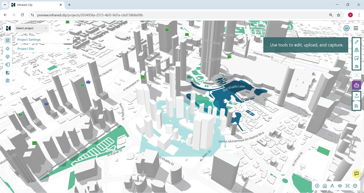
Task: Reload the page
Action: pyautogui.click(x=22, y=15)
